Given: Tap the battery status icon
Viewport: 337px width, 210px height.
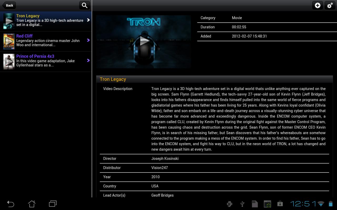Looking at the screenshot, I should click(x=331, y=204).
